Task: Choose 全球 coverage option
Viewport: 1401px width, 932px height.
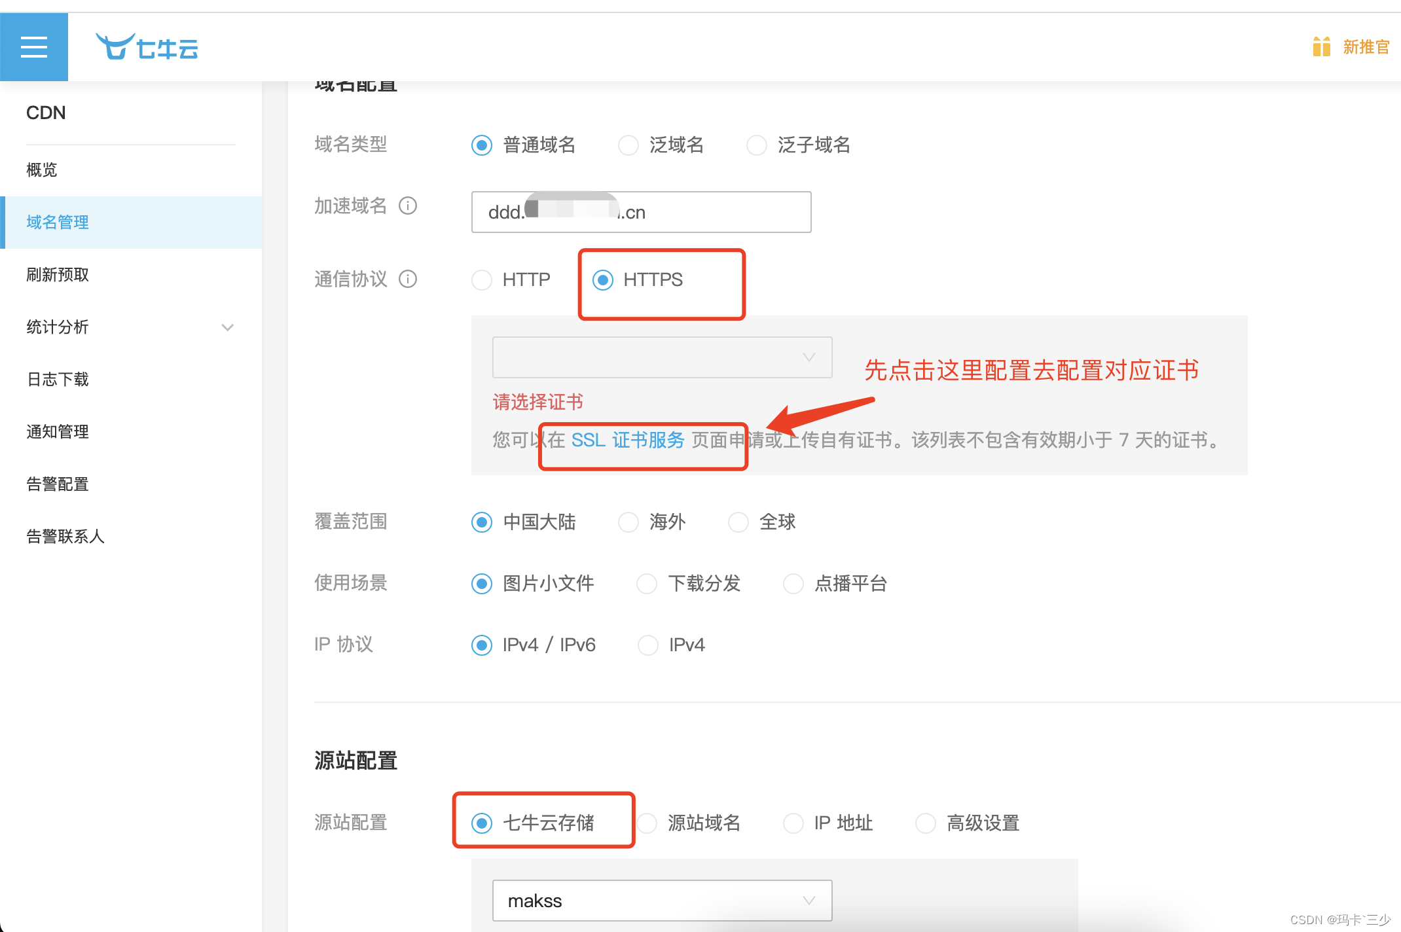Action: (x=738, y=522)
